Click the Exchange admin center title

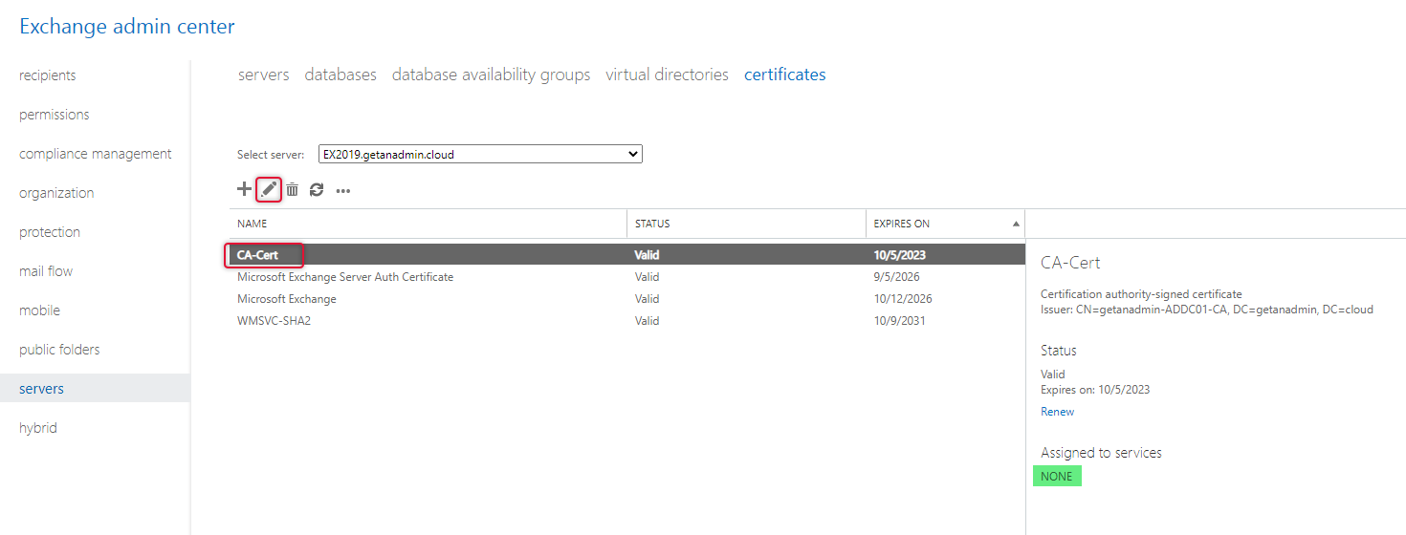(127, 27)
